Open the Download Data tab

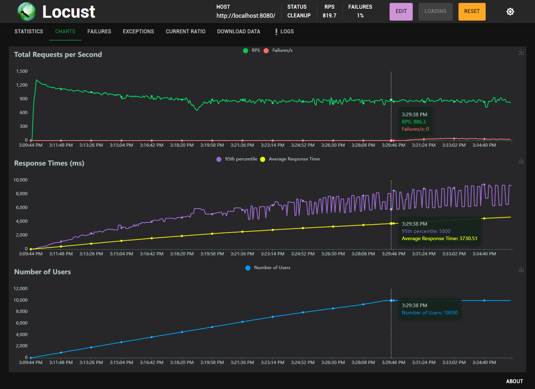point(238,32)
